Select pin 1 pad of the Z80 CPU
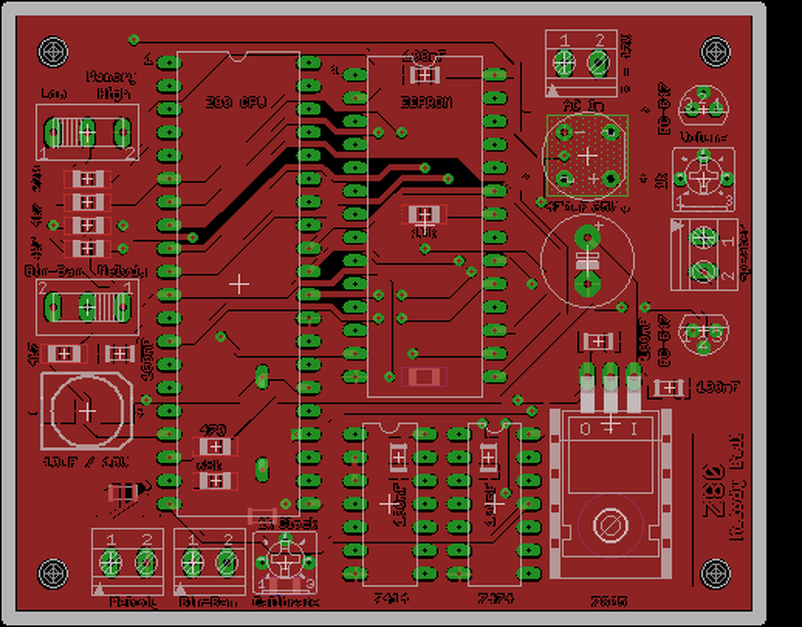802x627 pixels. pyautogui.click(x=169, y=63)
